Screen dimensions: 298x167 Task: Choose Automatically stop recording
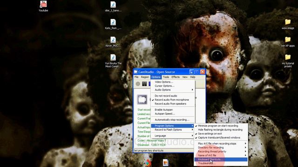click(x=173, y=120)
